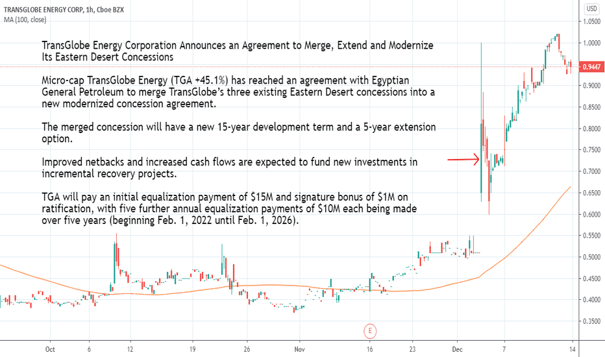The image size is (605, 357).
Task: Click the earnings 'E' marker near Nov 16
Action: (370, 331)
